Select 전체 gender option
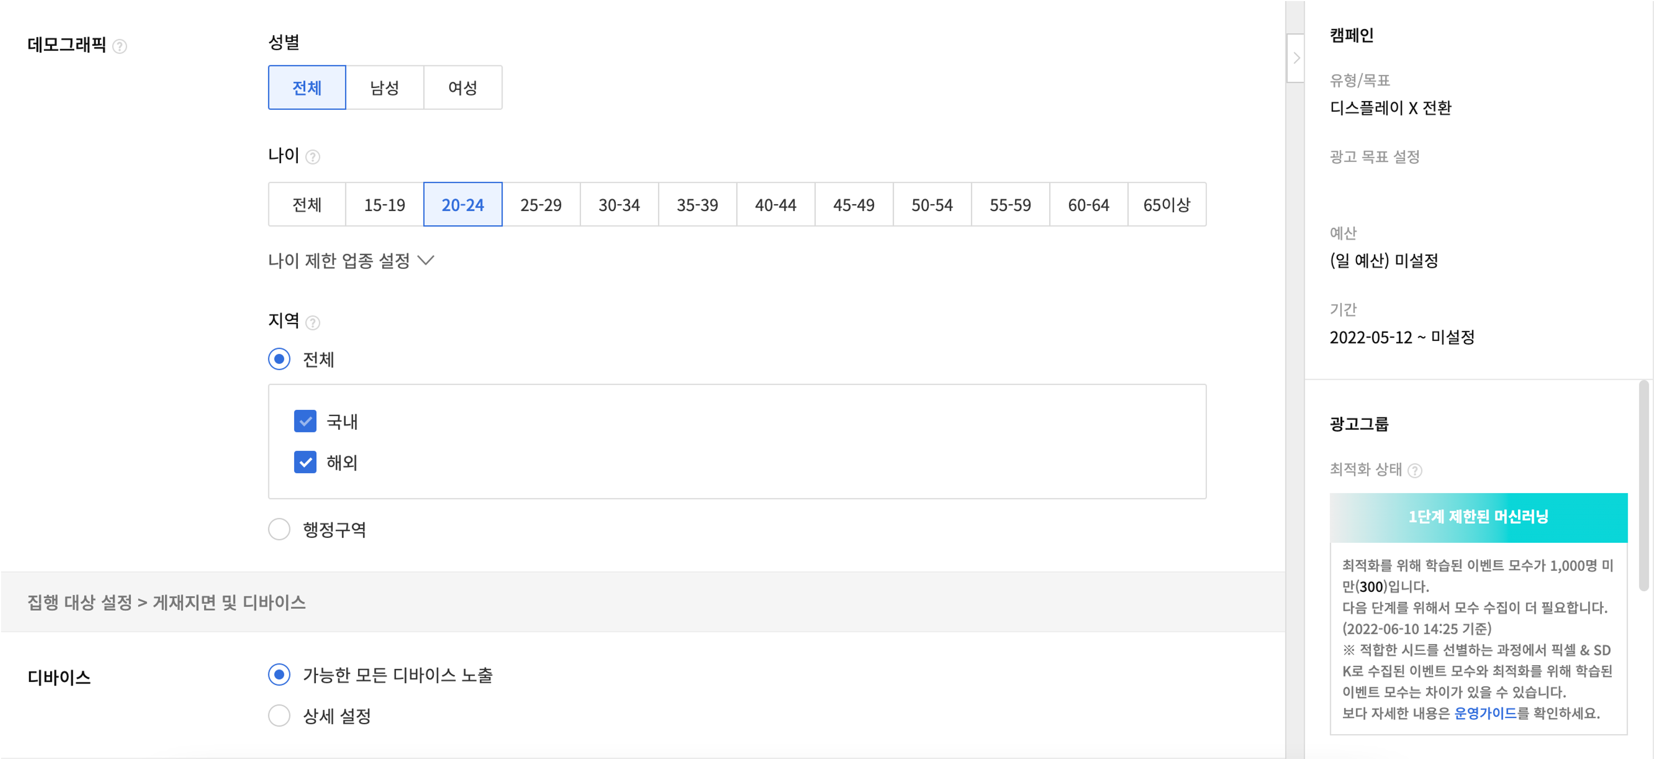The height and width of the screenshot is (759, 1654). click(x=307, y=88)
